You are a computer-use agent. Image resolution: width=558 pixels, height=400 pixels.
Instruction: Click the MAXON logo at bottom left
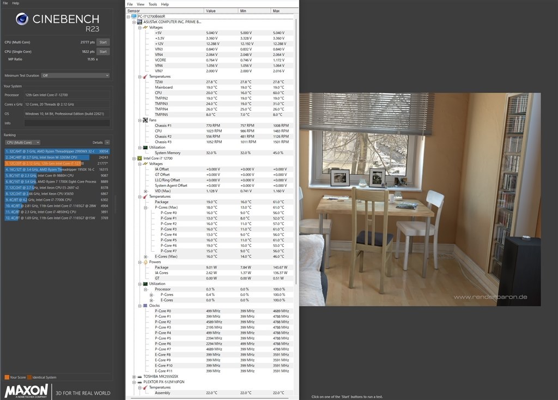pos(26,391)
